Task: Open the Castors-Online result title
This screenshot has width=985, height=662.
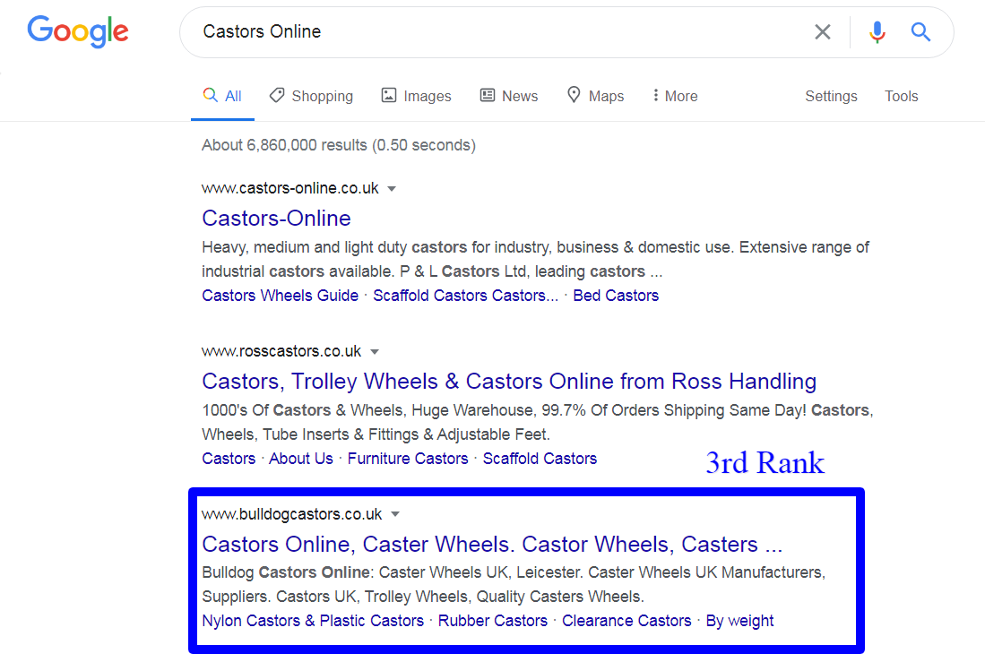Action: [276, 219]
